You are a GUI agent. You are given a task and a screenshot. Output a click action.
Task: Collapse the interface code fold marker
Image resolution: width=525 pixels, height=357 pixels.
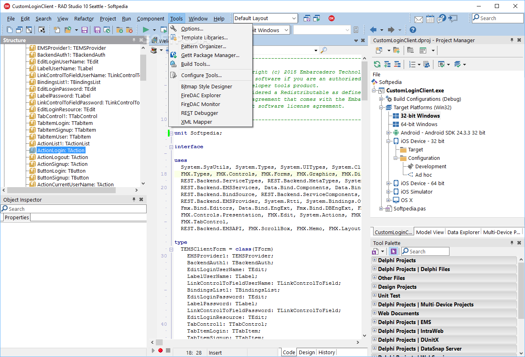[x=171, y=147]
